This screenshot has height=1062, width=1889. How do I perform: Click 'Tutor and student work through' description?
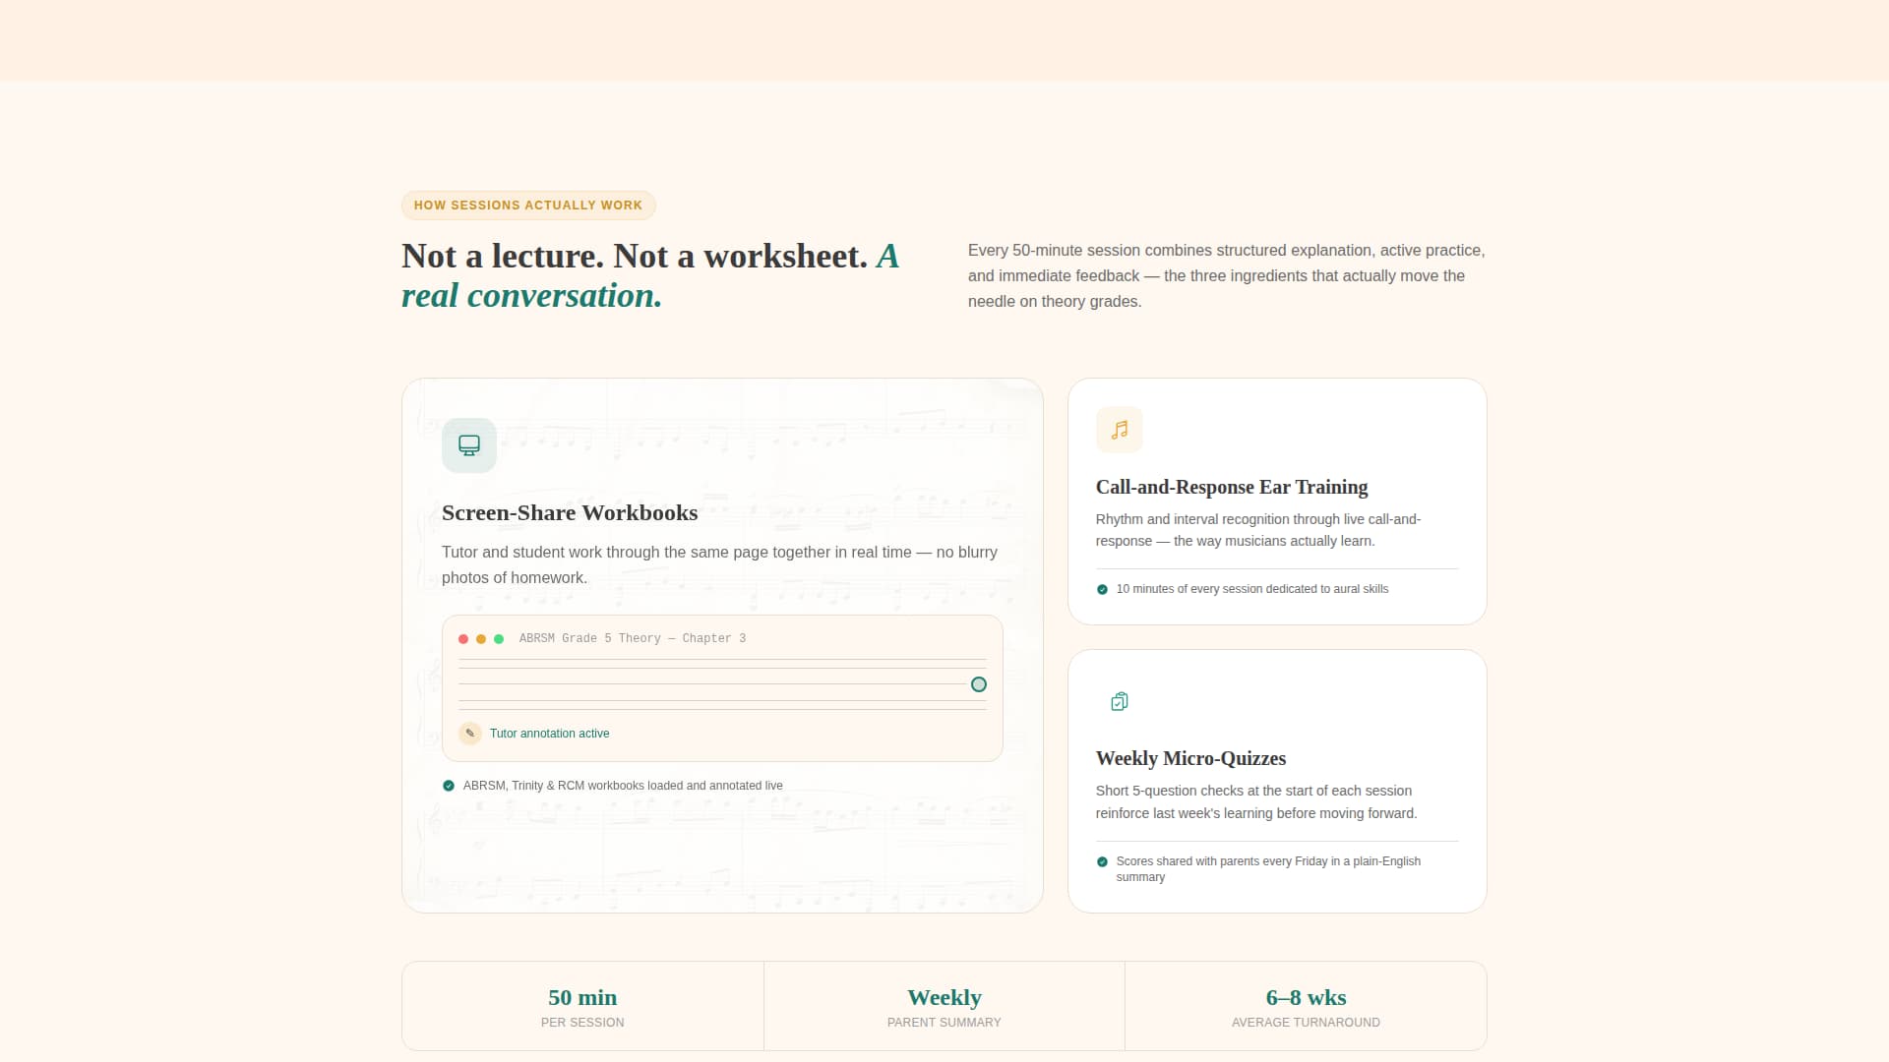[x=719, y=565]
